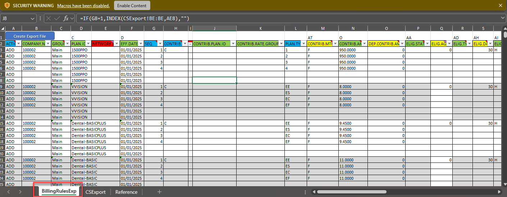Close the security warning bar

[500, 5]
